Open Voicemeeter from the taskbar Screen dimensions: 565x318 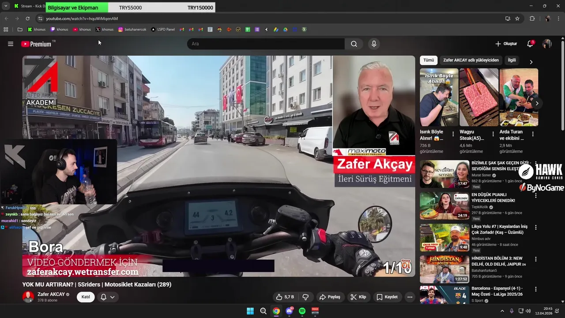[x=315, y=311]
